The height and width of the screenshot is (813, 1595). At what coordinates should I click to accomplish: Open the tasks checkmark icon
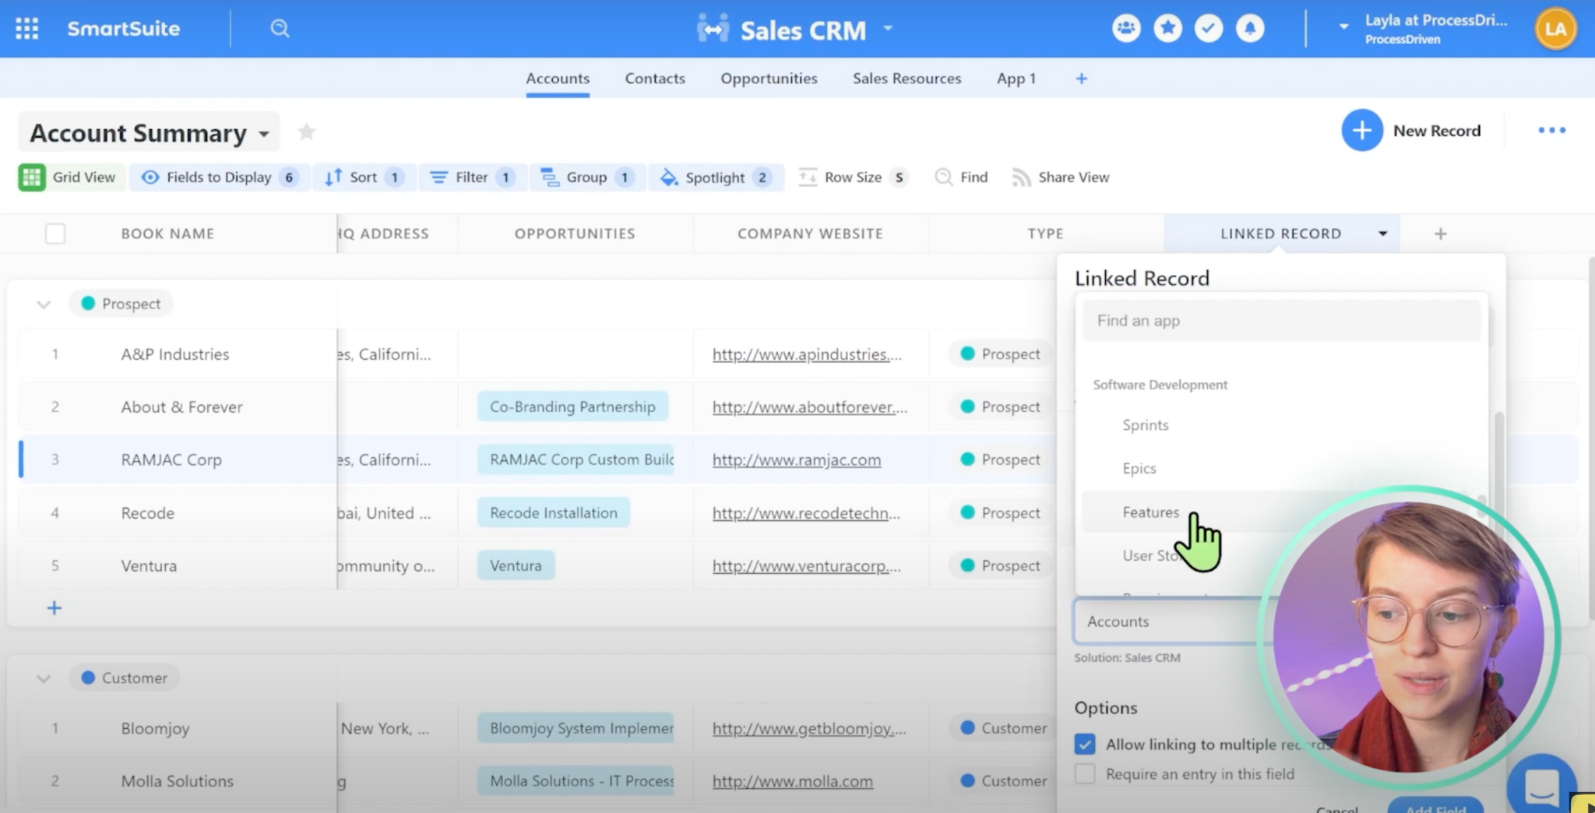(x=1208, y=29)
